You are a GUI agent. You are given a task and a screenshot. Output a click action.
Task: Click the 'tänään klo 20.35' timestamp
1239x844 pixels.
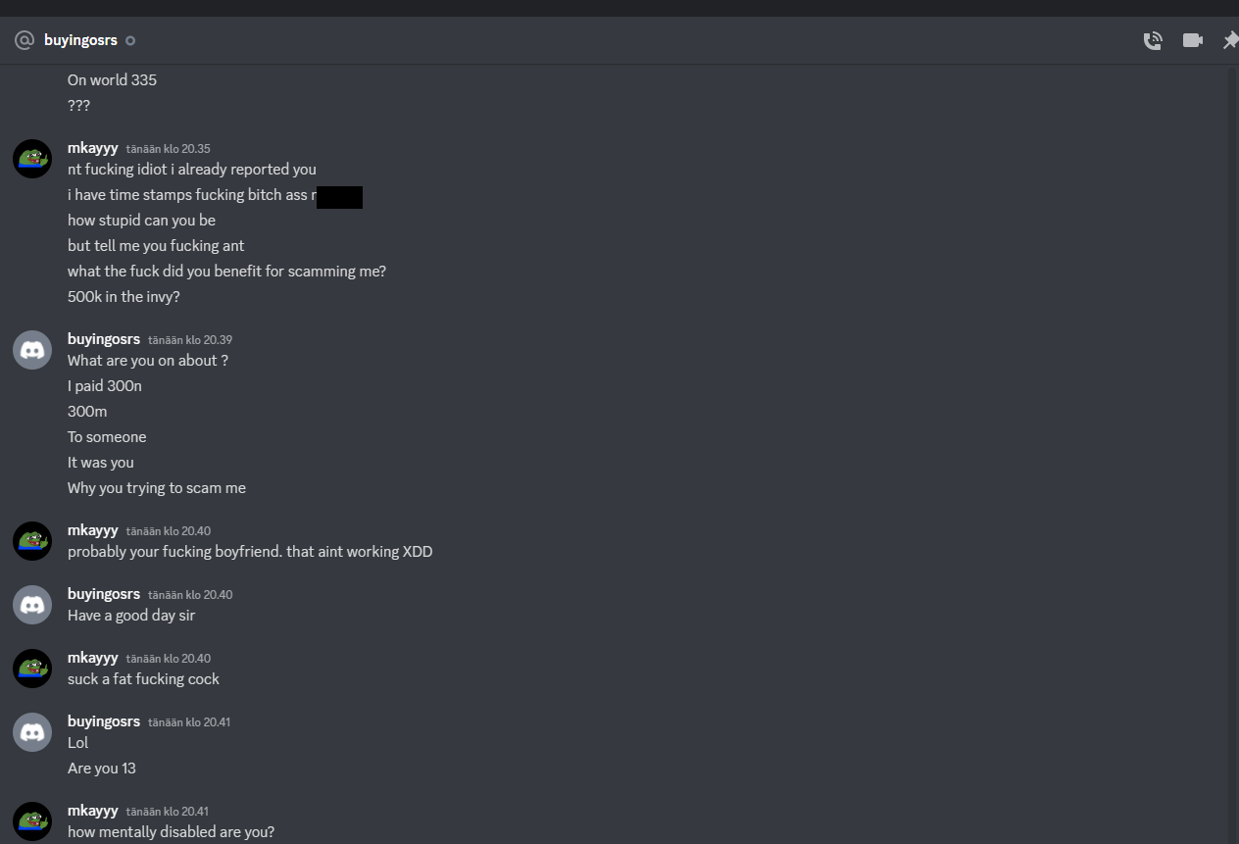(168, 149)
